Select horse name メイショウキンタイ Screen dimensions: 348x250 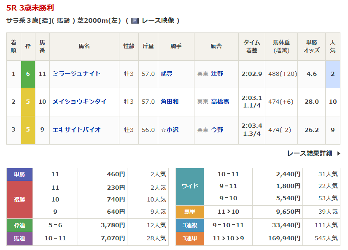[x=79, y=102]
